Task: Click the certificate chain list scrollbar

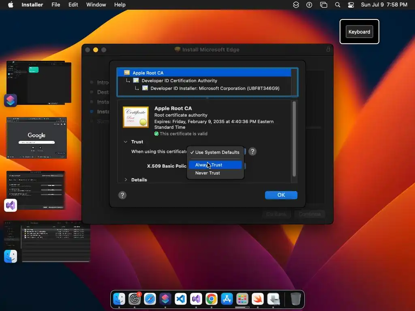Action: 294,82
